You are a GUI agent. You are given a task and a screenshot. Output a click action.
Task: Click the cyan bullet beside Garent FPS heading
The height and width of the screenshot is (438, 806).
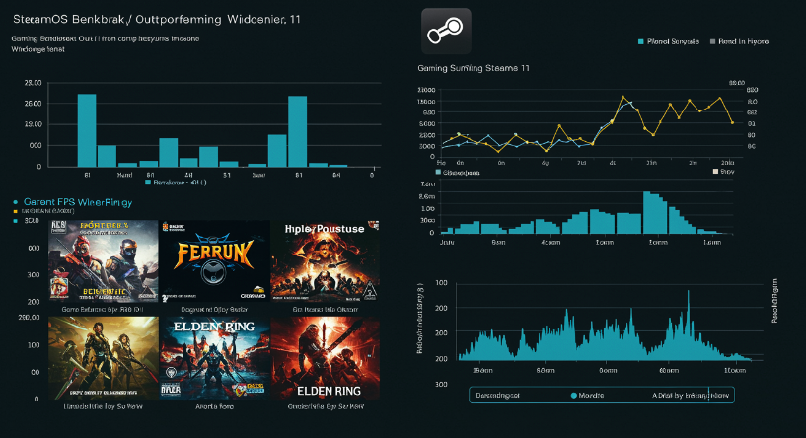[16, 202]
